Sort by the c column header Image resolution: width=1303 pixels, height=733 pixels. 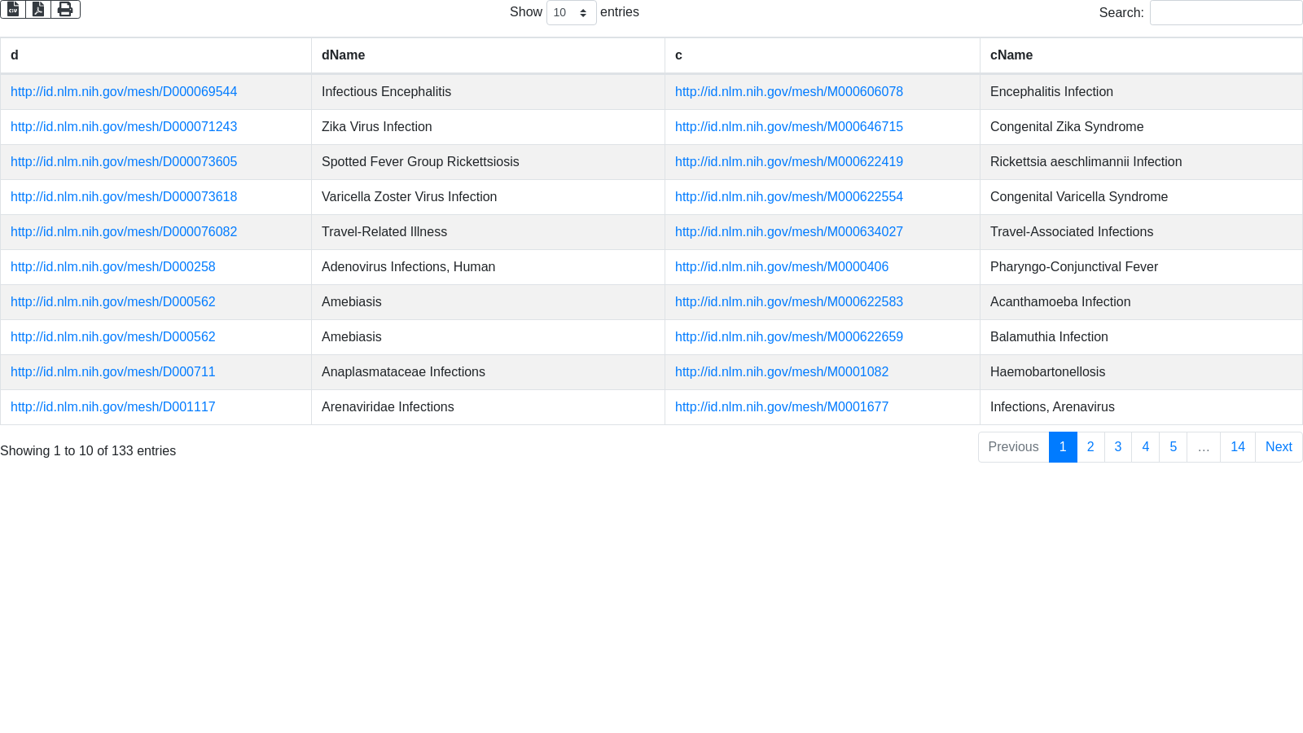coord(678,55)
